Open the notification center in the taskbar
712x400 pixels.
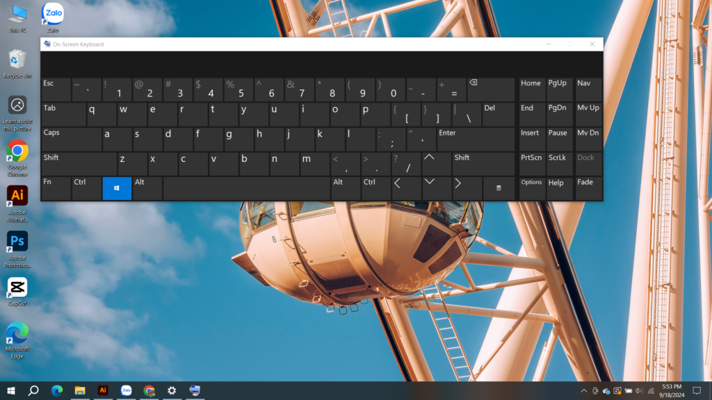point(697,391)
